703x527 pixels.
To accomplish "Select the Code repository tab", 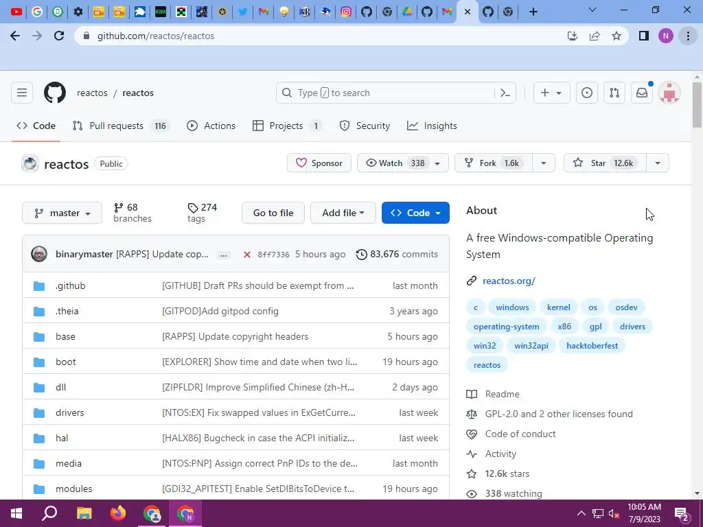I will pos(36,126).
